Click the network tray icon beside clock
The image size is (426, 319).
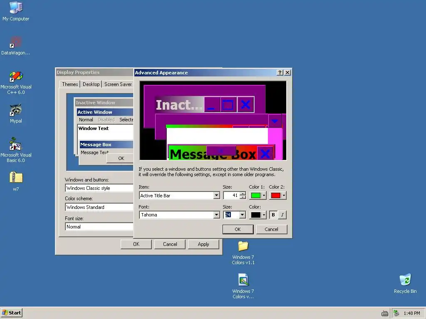point(396,313)
